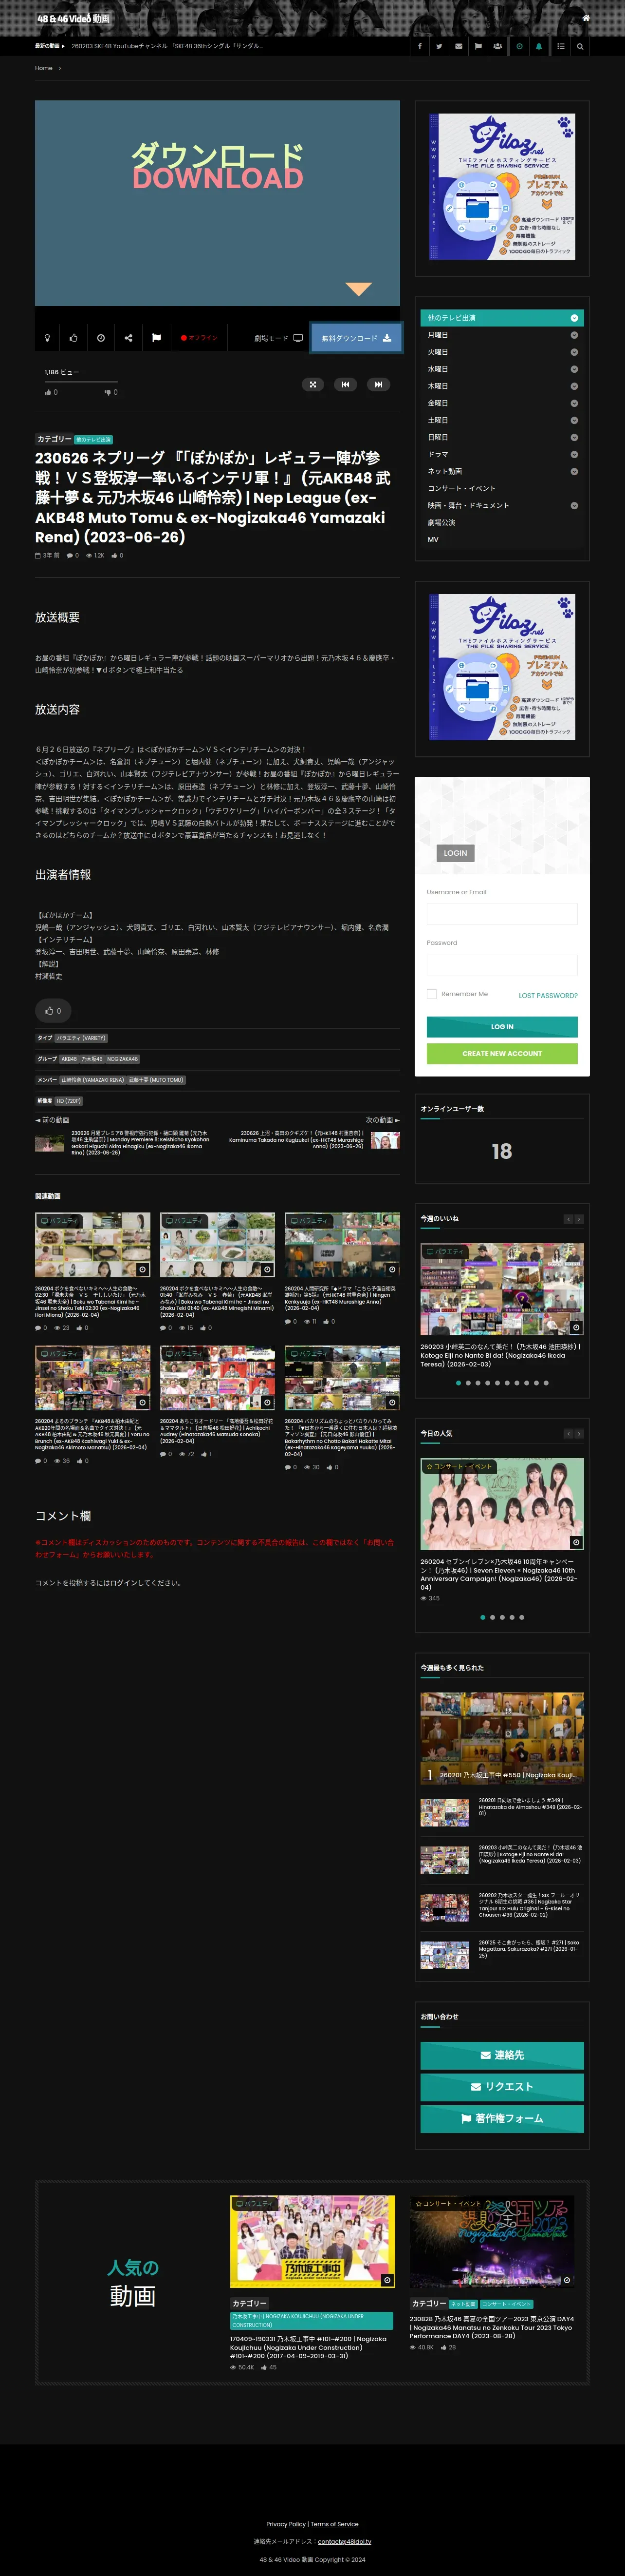Click the share icon under the video
This screenshot has height=2576, width=625.
[128, 338]
